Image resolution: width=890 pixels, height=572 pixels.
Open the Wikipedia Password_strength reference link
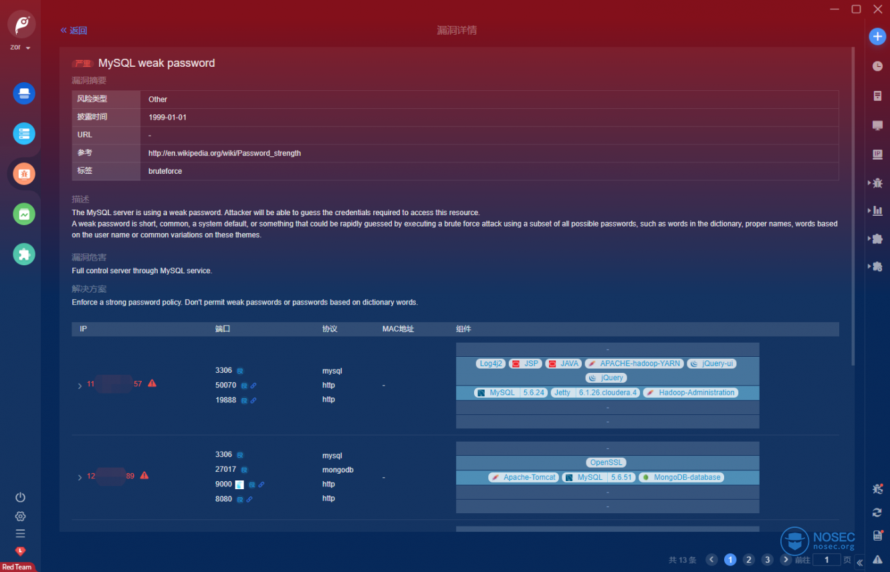(x=225, y=153)
